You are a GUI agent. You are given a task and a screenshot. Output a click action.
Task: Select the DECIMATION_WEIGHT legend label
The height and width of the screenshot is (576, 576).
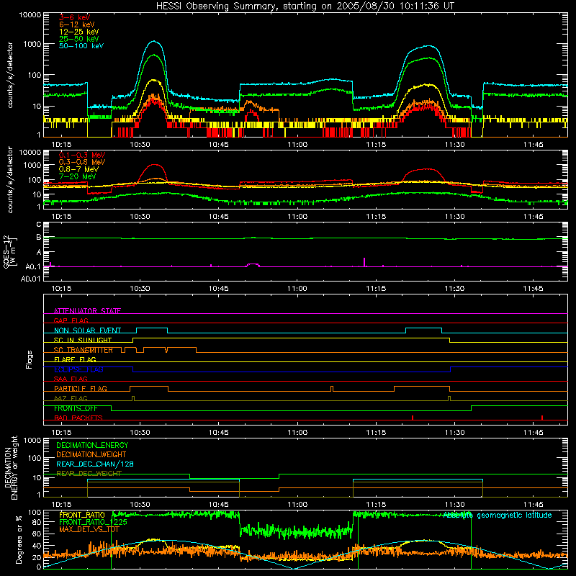[91, 454]
